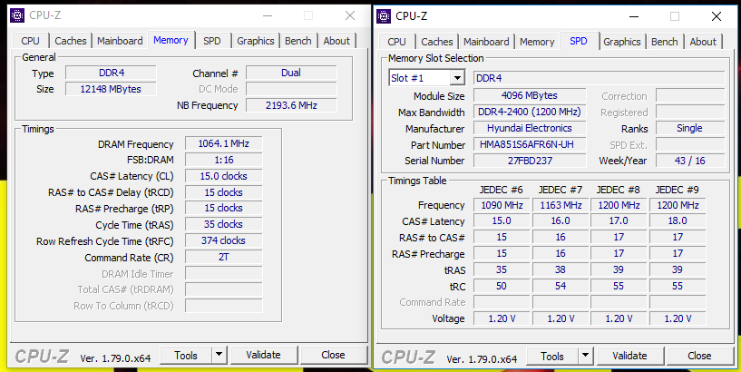Open the Caches tab in the left window
741x372 pixels.
[x=71, y=41]
